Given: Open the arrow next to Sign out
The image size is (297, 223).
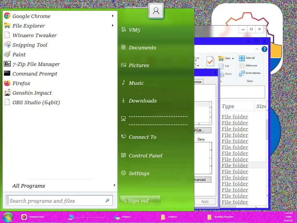Looking at the screenshot, I should [156, 200].
